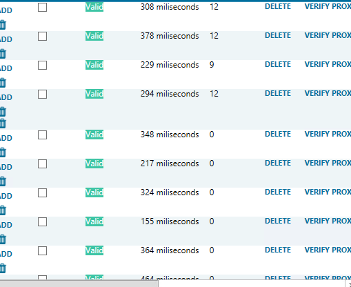The width and height of the screenshot is (351, 287).
Task: Click trash icon in 324 milliseconds row
Action: pyautogui.click(x=3, y=210)
